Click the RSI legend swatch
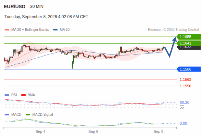This screenshot has height=137, width=202. (x=7, y=95)
